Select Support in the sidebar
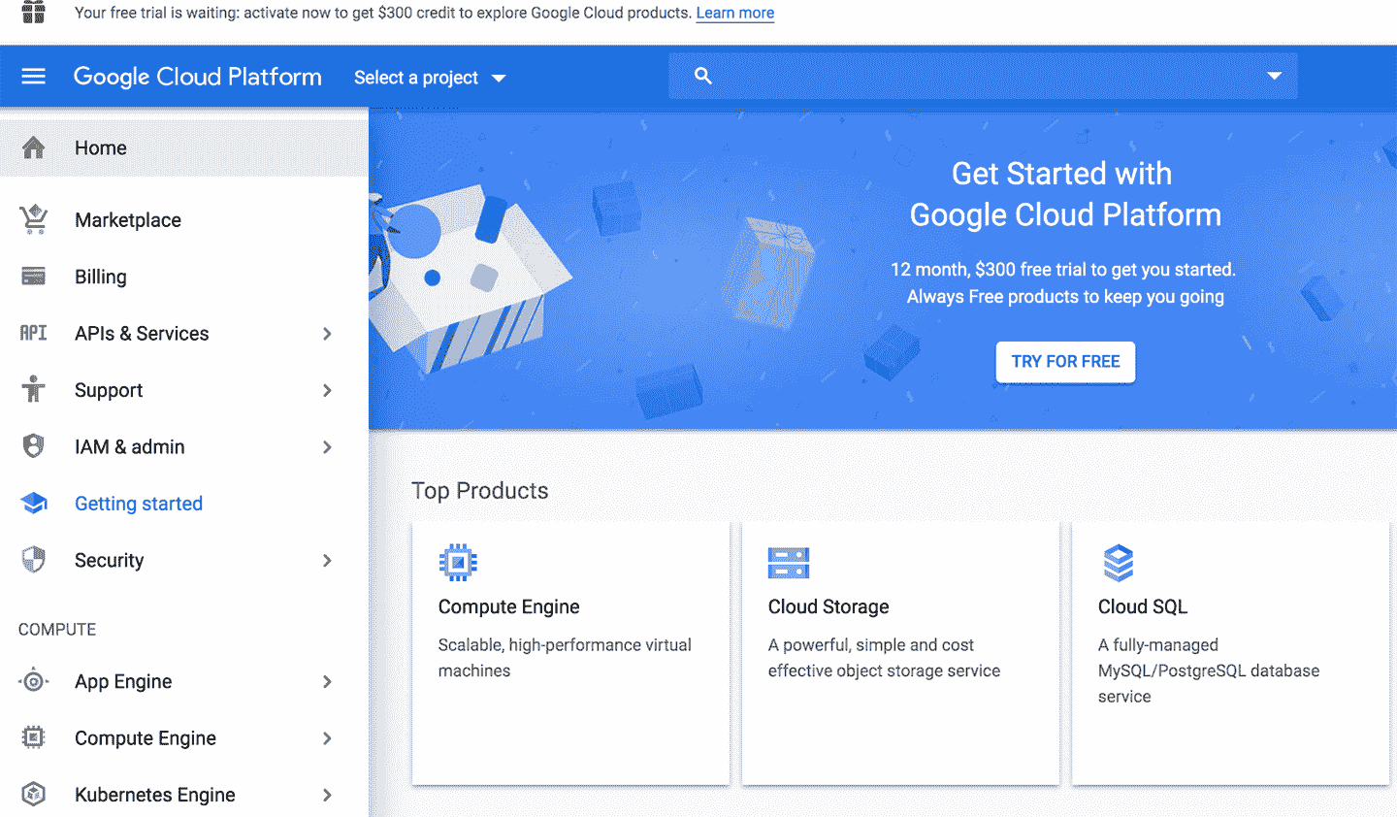Image resolution: width=1397 pixels, height=817 pixels. [109, 390]
